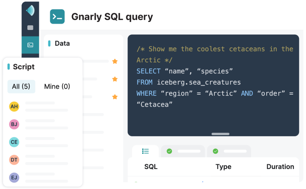The width and height of the screenshot is (306, 189).
Task: Click the app logo in the sidebar
Action: pos(30,10)
